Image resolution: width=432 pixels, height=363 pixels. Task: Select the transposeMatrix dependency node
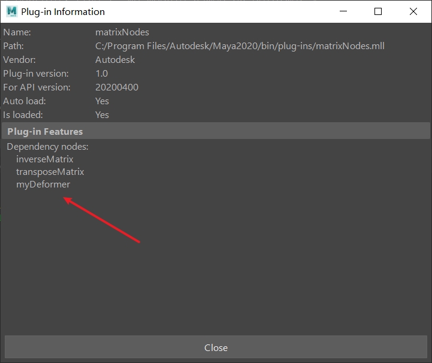(x=50, y=171)
